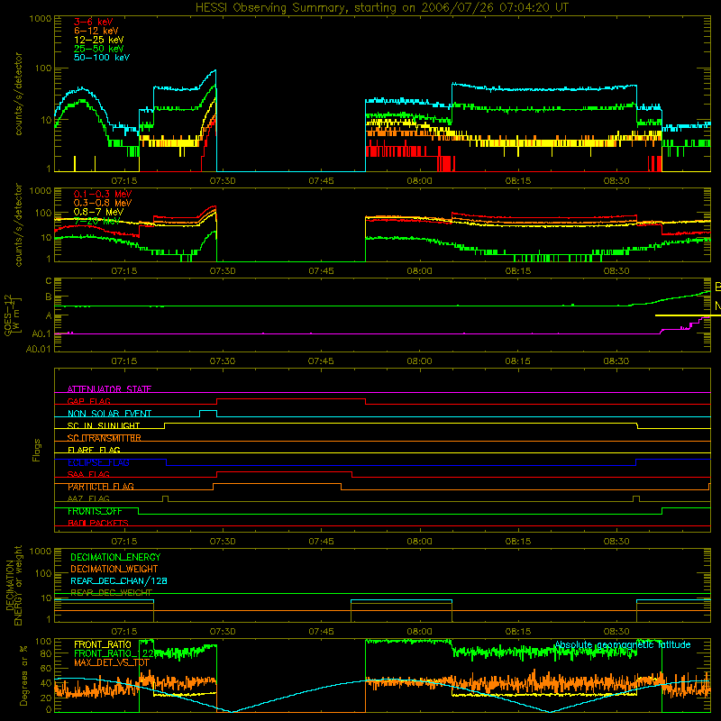
Task: Pick the SAA_FLAG label
Action: pyautogui.click(x=88, y=474)
